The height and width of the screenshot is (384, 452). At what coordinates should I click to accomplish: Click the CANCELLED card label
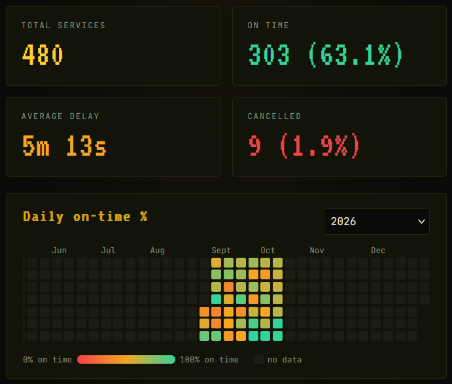coord(274,116)
